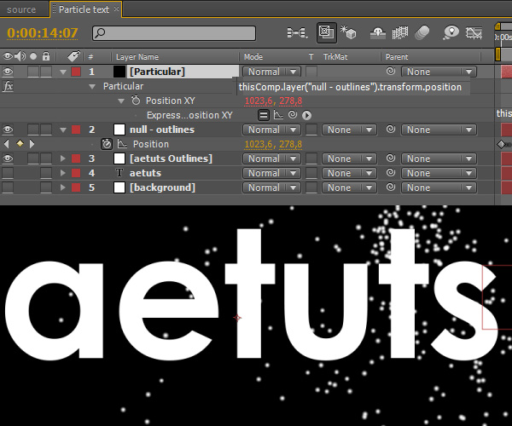
Task: Expand the aetuts text layer
Action: 63,173
